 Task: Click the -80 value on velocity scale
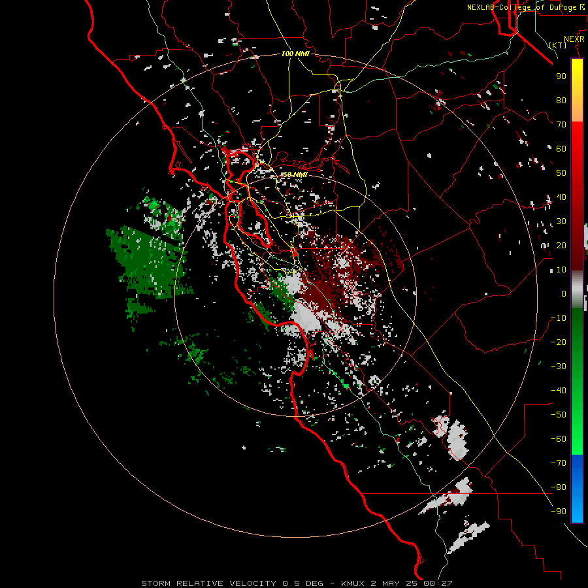559,487
